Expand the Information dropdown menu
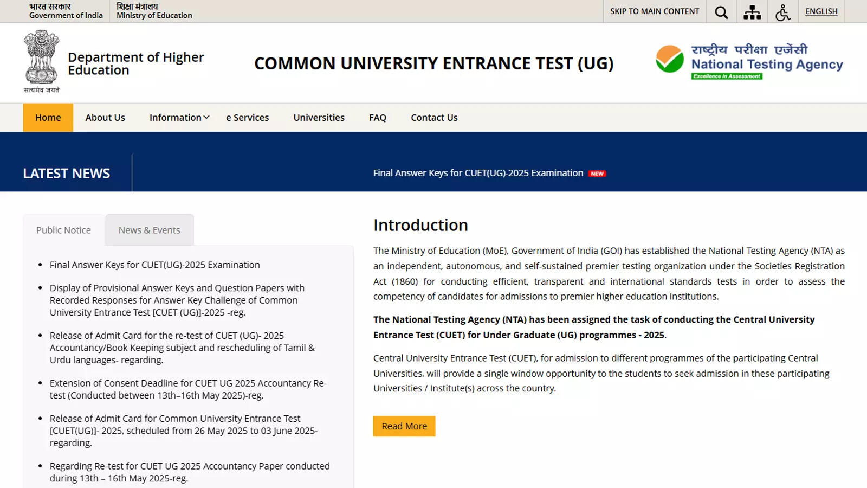The height and width of the screenshot is (488, 867). click(179, 118)
